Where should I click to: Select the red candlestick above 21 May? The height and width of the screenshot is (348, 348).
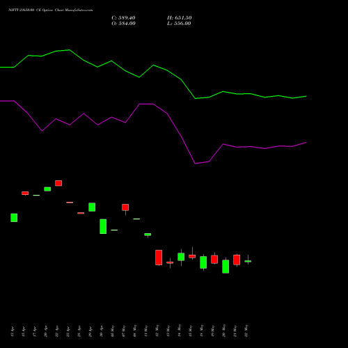(237, 260)
